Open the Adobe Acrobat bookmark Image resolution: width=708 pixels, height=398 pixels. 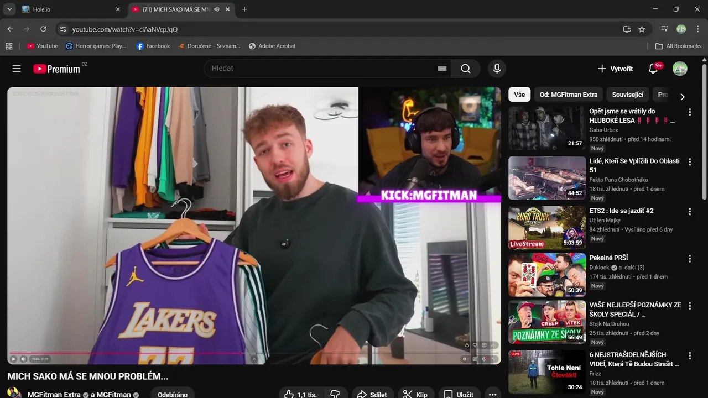(x=273, y=46)
